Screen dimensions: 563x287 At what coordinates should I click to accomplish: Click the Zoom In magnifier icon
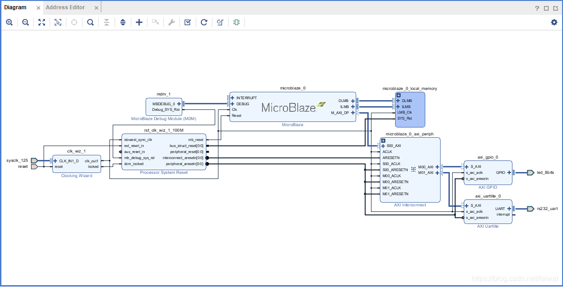[x=9, y=22]
